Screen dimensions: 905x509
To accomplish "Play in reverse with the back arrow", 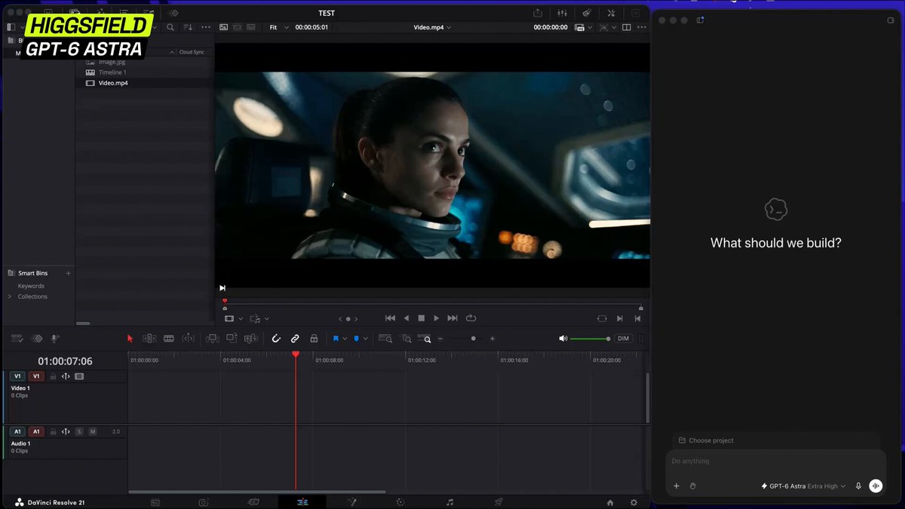I will (406, 318).
